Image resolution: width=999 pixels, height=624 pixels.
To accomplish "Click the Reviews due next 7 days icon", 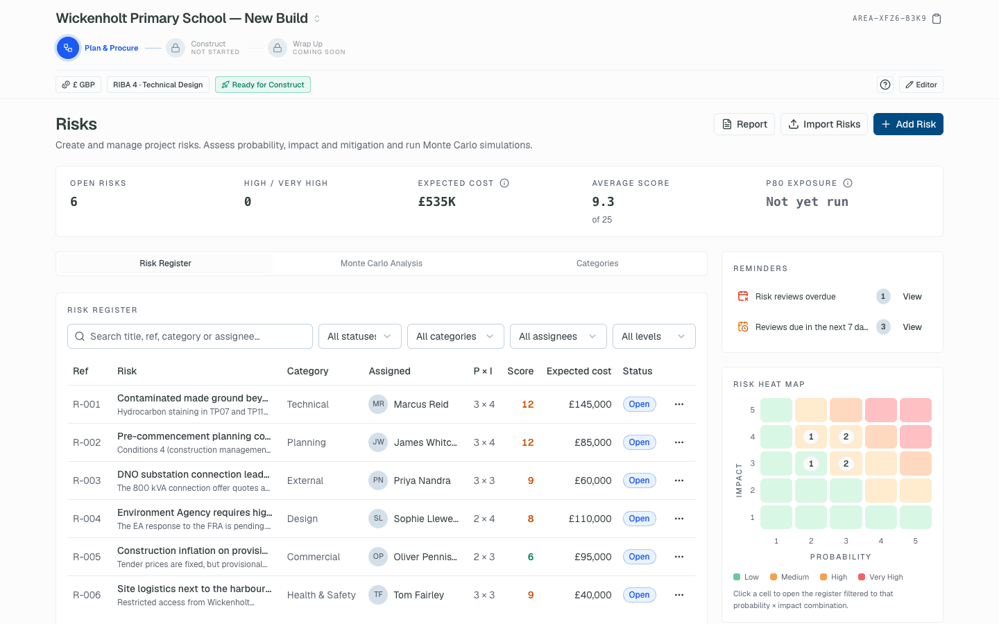I will (x=743, y=327).
